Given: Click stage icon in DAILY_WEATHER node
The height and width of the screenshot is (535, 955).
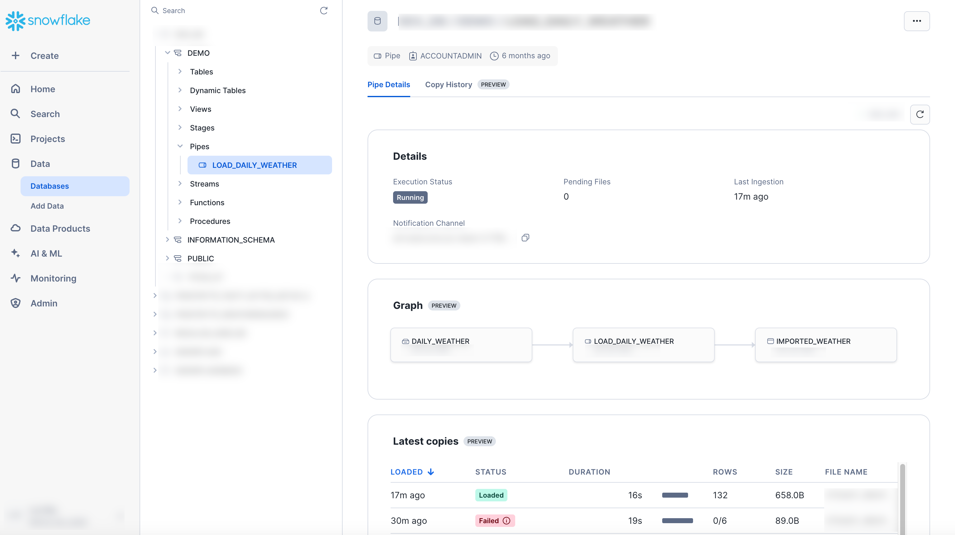Looking at the screenshot, I should pos(406,341).
